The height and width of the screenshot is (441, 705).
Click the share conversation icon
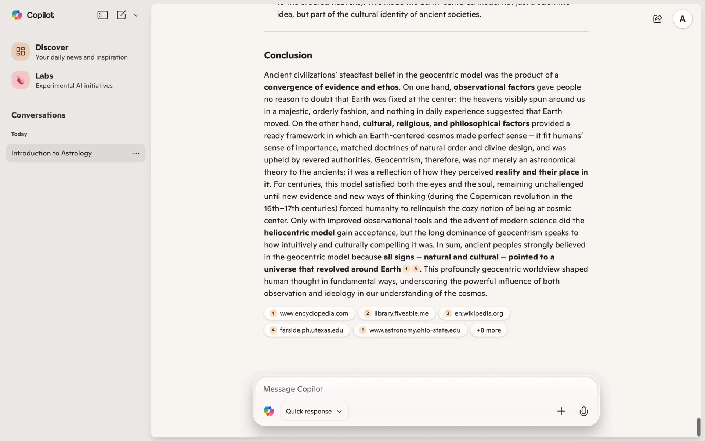pos(657,19)
